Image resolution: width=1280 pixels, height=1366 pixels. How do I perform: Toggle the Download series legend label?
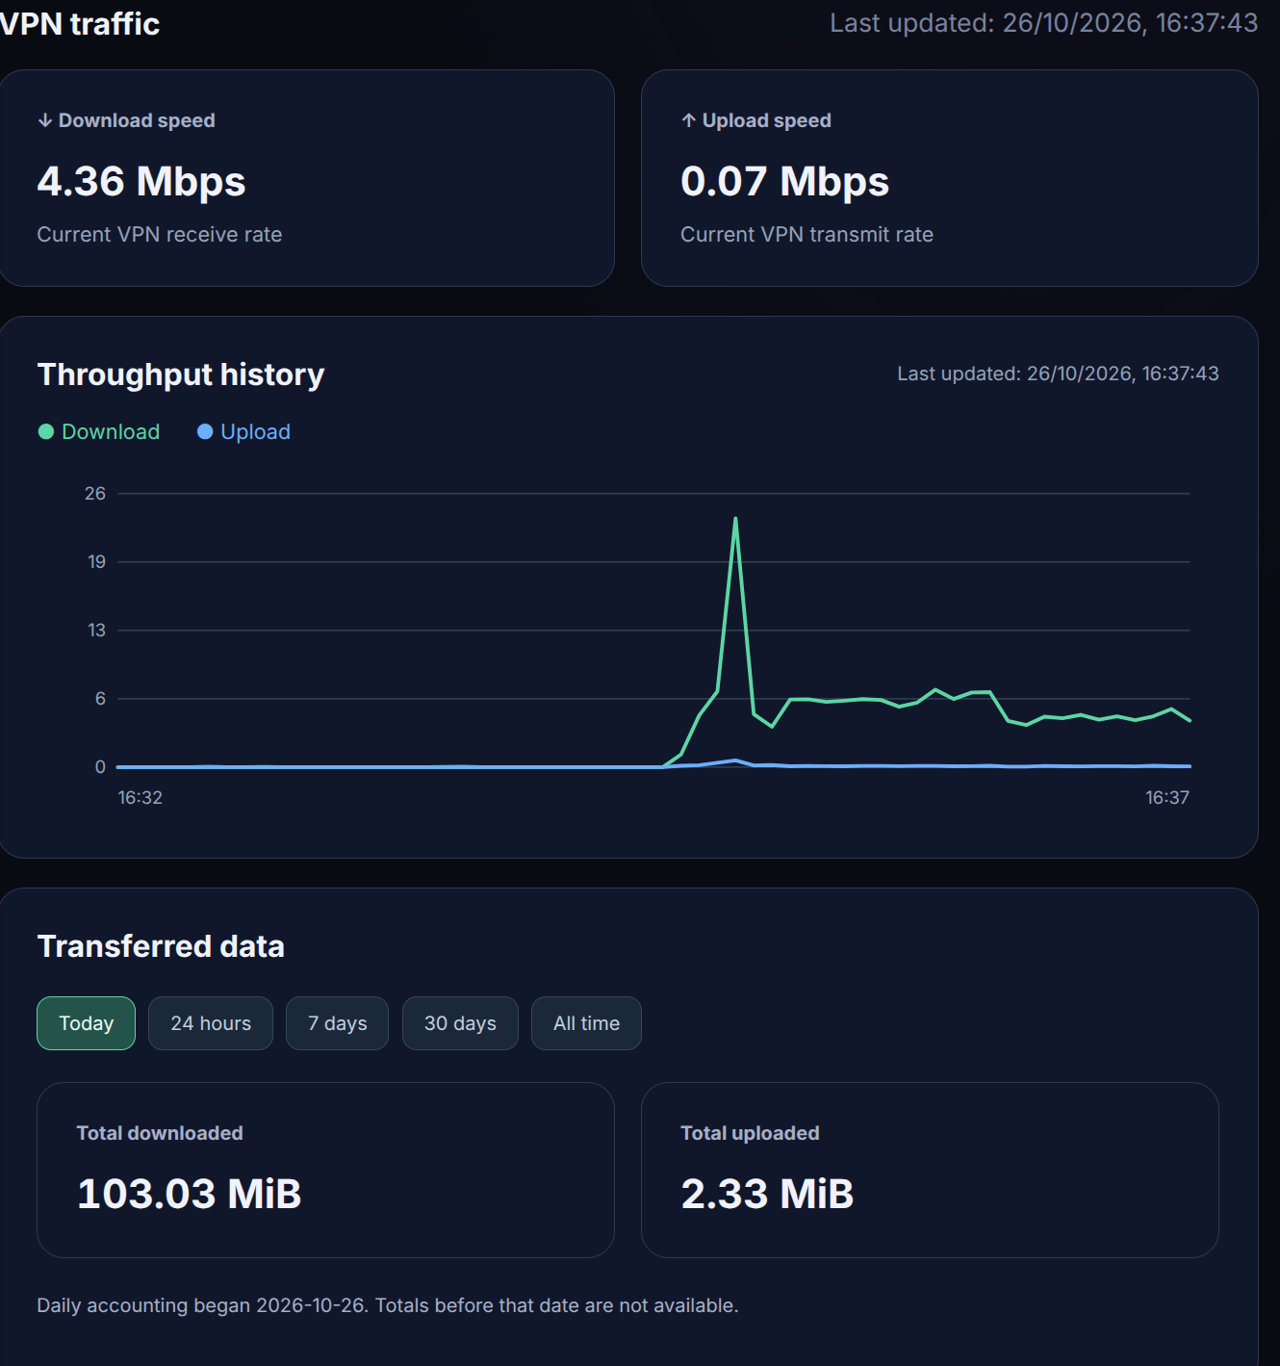[x=111, y=431]
